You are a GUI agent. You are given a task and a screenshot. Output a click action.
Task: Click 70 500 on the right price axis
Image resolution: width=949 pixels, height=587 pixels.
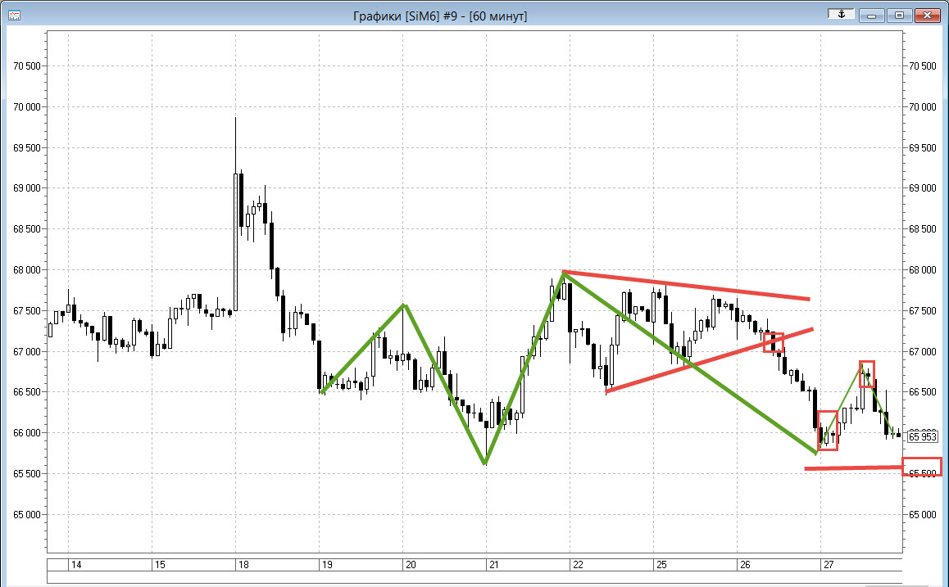click(923, 65)
